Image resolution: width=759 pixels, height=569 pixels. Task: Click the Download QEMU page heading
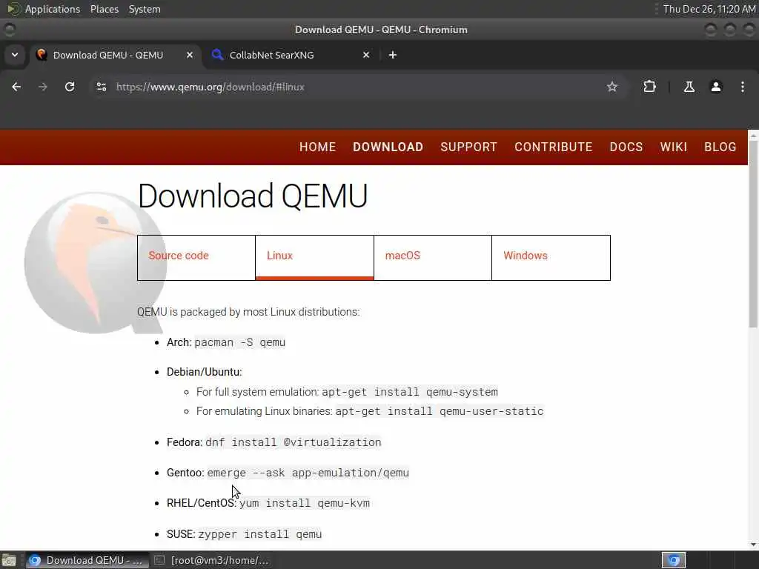click(x=253, y=196)
